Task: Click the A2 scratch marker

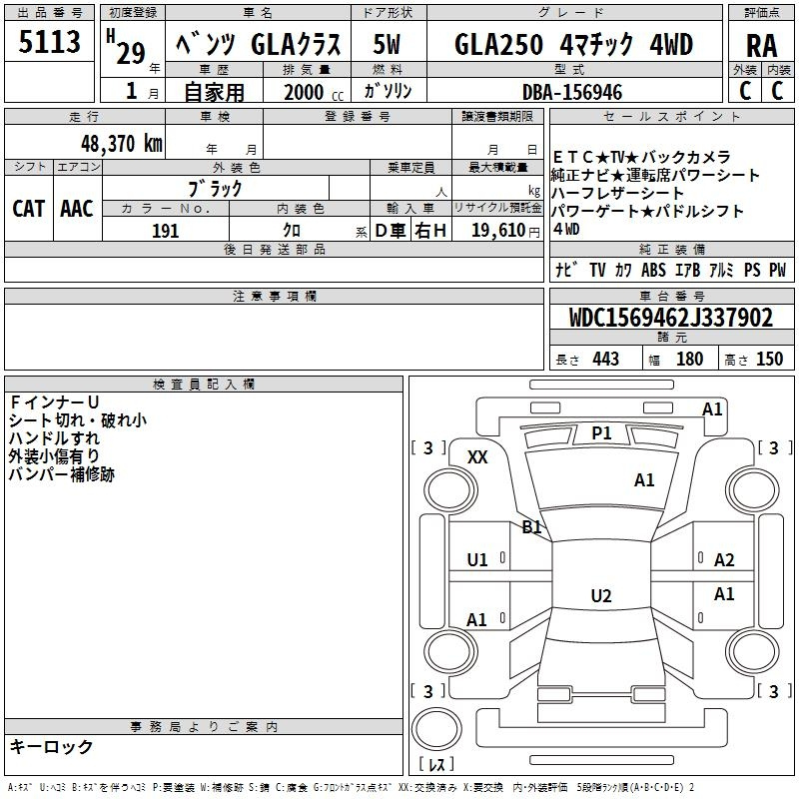Action: (724, 560)
